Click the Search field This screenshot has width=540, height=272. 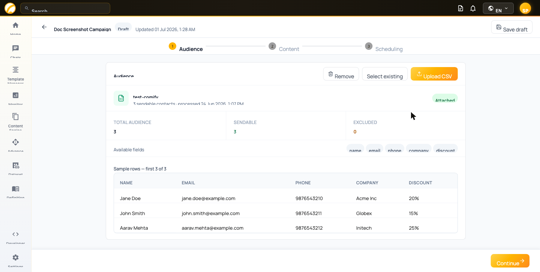[x=65, y=8]
